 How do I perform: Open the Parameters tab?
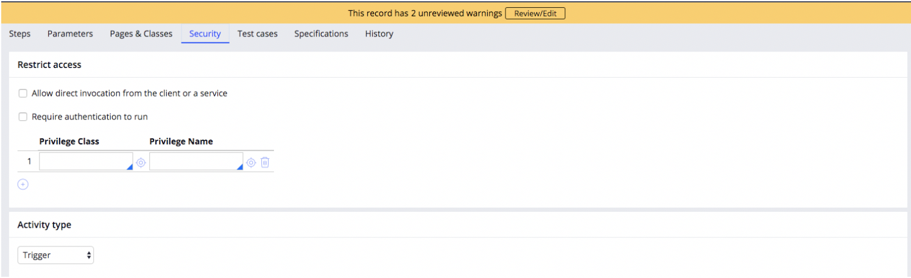(70, 34)
